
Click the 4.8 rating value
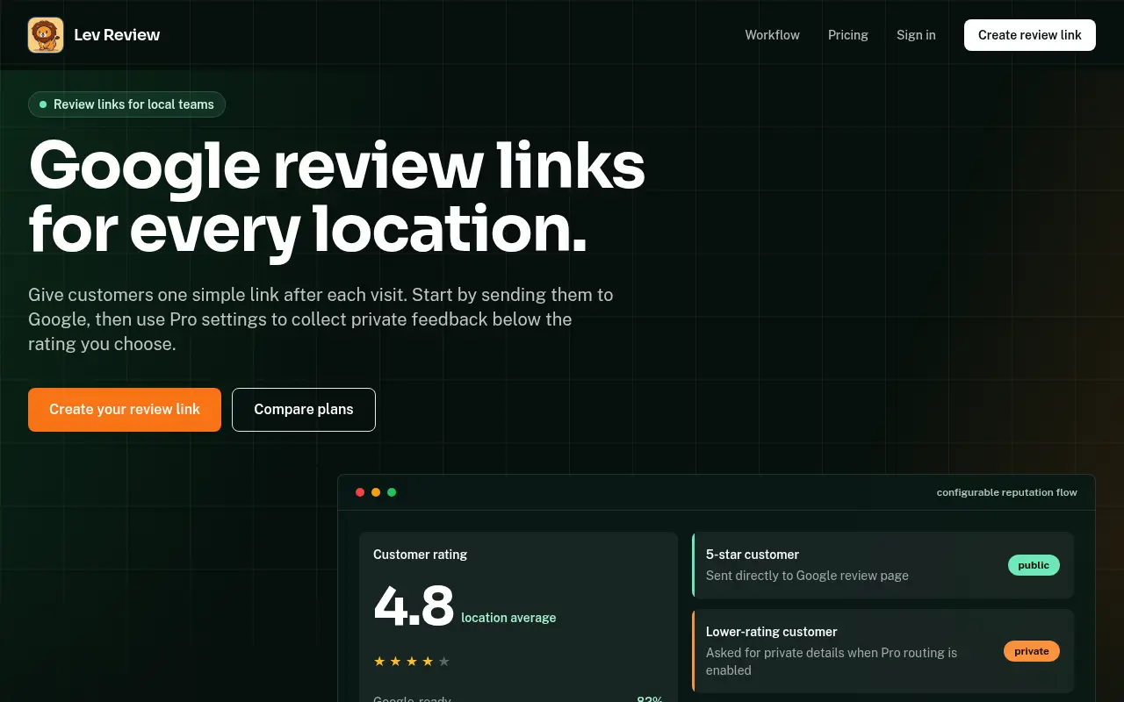(414, 605)
